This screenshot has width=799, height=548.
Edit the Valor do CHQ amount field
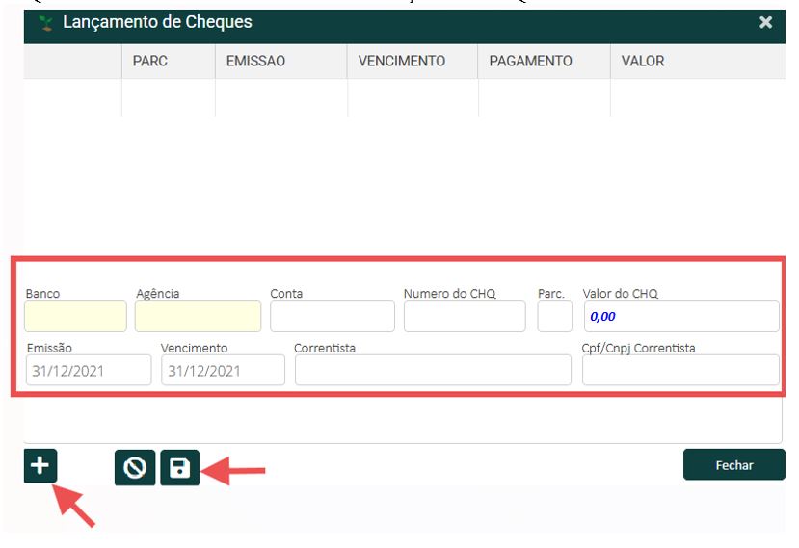click(x=680, y=316)
